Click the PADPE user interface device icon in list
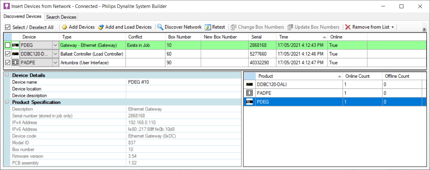430x170 pixels. [x=15, y=62]
